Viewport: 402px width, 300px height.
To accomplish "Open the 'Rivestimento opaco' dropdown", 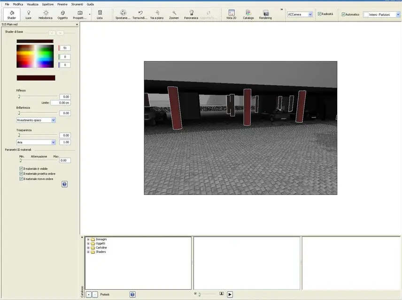I will [x=53, y=120].
